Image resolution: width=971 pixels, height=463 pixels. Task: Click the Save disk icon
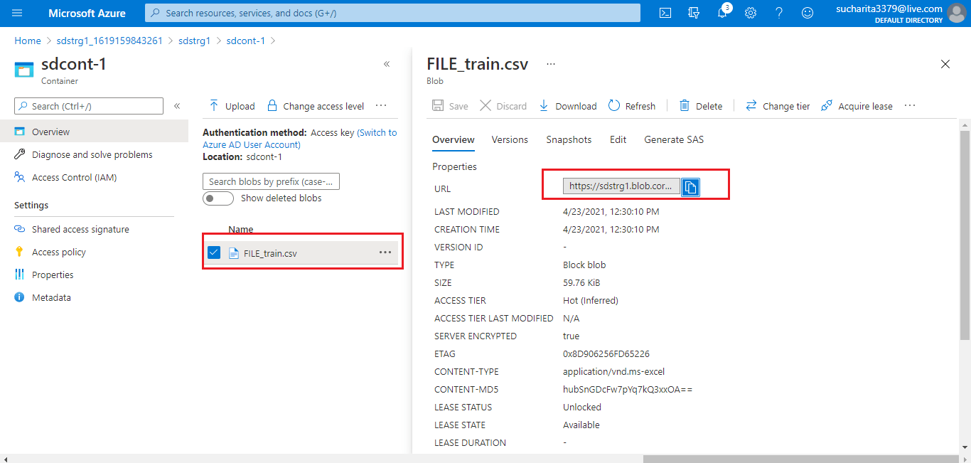coord(438,106)
